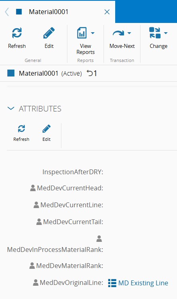Close the Material0001 tab
This screenshot has width=177, height=299.
coord(107,12)
